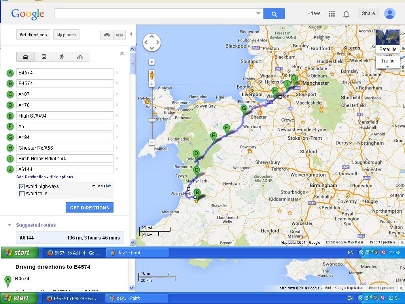This screenshot has height=304, width=405.
Task: Collapse the left side panel arrow
Action: (x=131, y=34)
